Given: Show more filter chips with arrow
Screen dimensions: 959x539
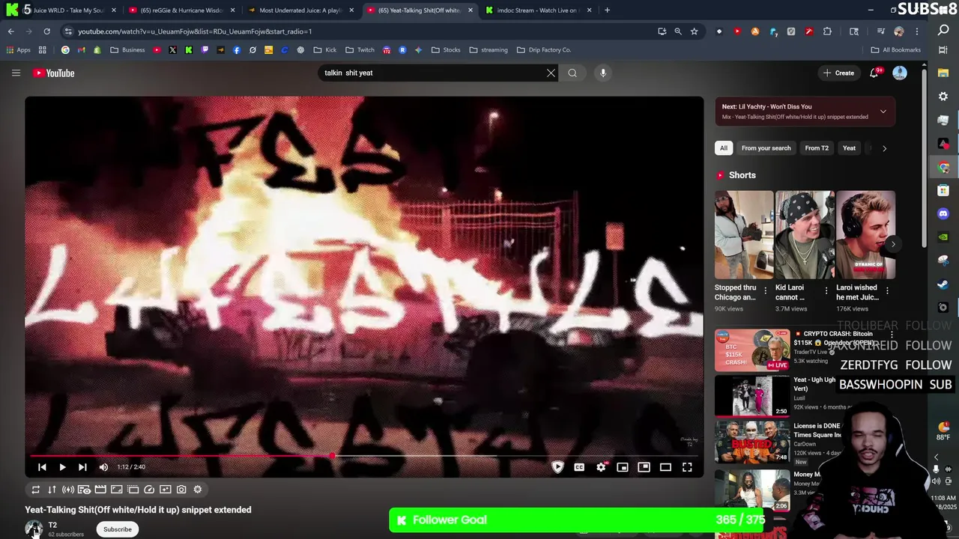Looking at the screenshot, I should tap(884, 148).
